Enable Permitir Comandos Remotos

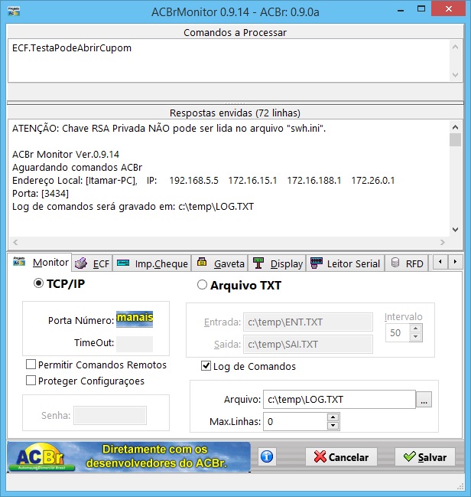pos(31,365)
